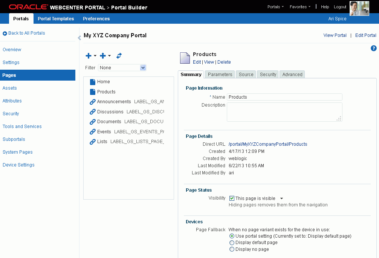Click the Products page icon in list
The height and width of the screenshot is (258, 379).
[93, 92]
